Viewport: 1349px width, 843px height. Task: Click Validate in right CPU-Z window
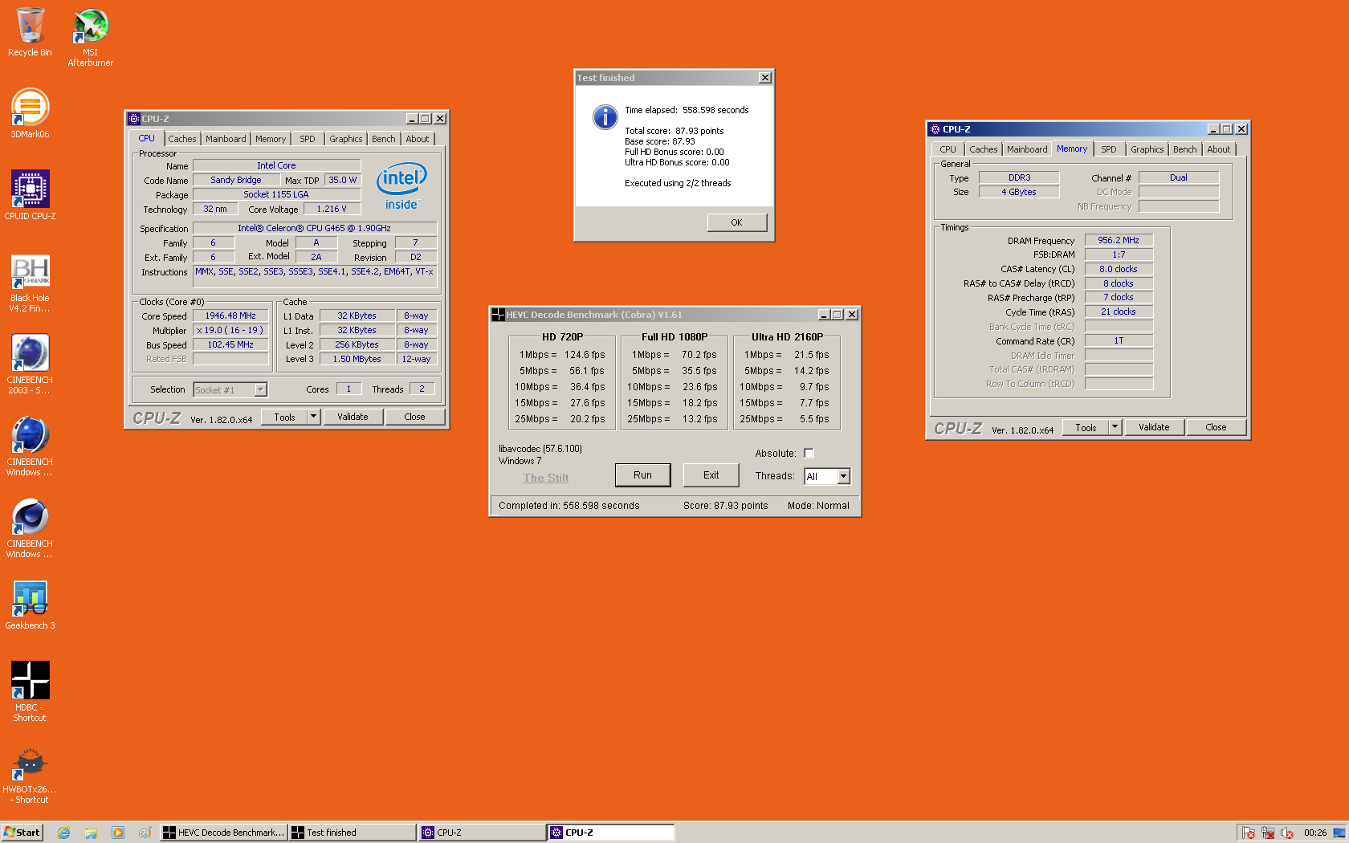pos(1154,427)
